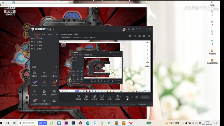
Task: Switch to the third scene tab
Action: 50,34
